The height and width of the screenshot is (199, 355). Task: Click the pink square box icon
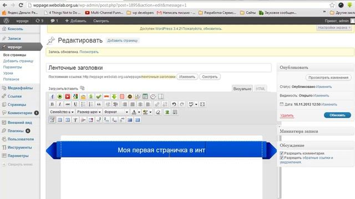point(122,97)
